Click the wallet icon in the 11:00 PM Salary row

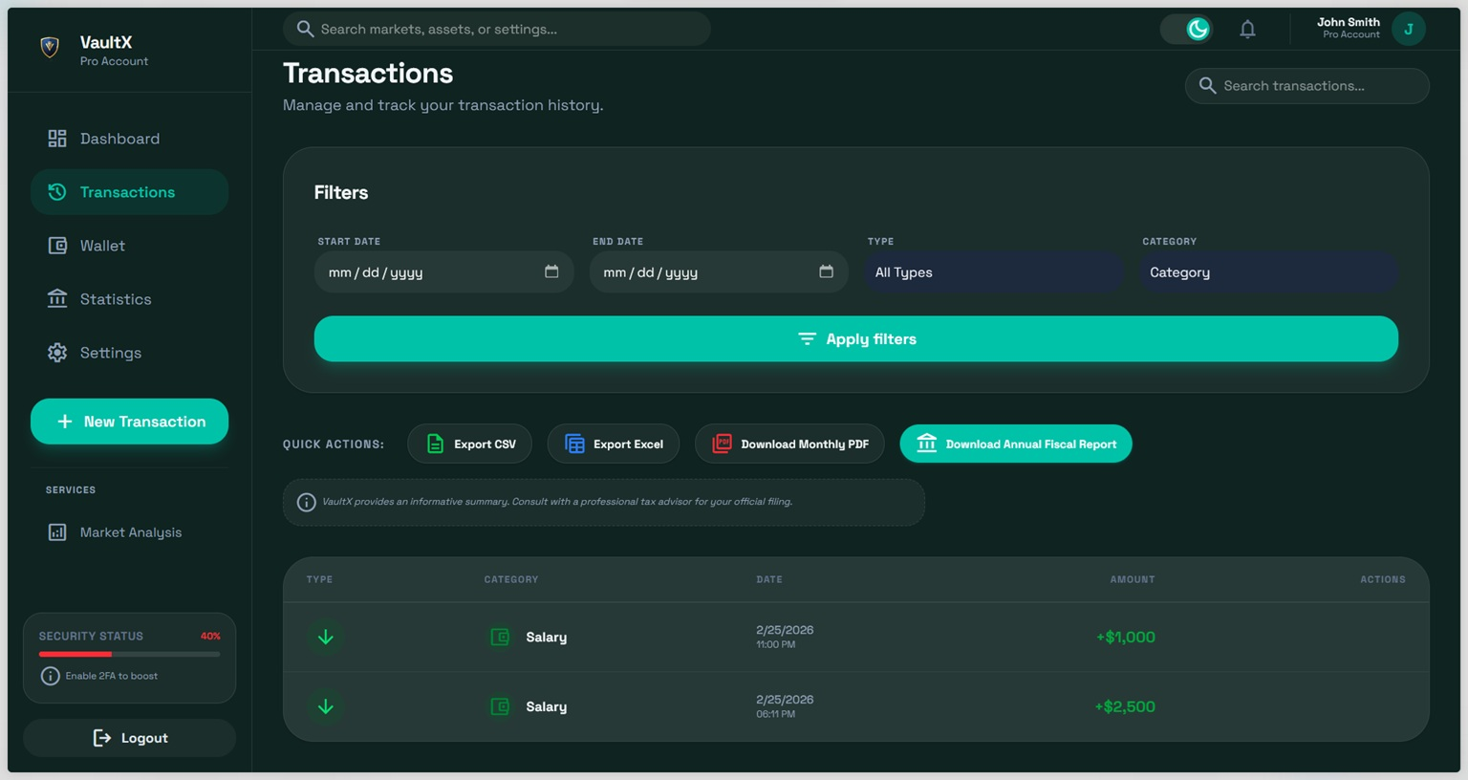[x=500, y=637]
